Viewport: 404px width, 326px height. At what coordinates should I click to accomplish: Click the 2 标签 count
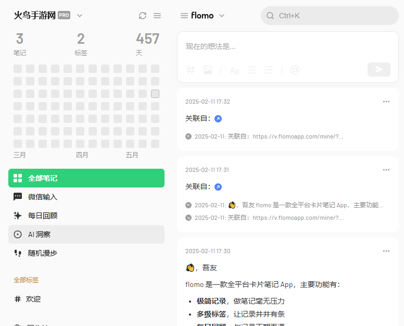(81, 44)
